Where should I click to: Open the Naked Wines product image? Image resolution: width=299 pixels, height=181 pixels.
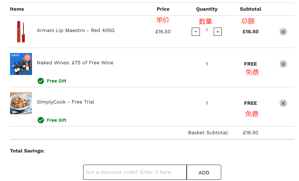tap(21, 64)
